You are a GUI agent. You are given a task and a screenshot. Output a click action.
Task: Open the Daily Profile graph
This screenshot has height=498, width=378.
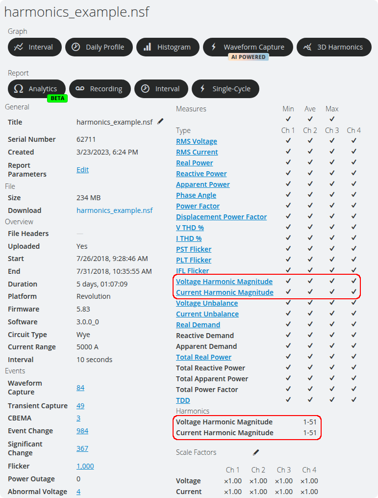point(99,47)
